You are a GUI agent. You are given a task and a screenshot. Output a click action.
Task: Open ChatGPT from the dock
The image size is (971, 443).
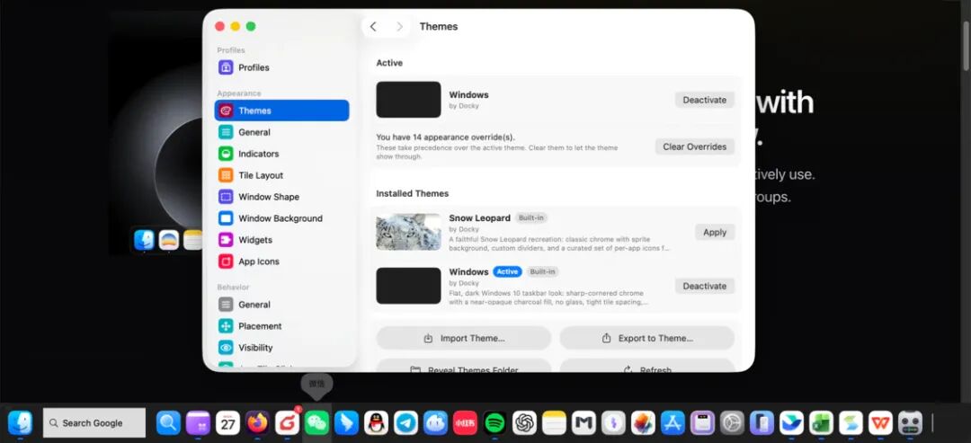[524, 423]
